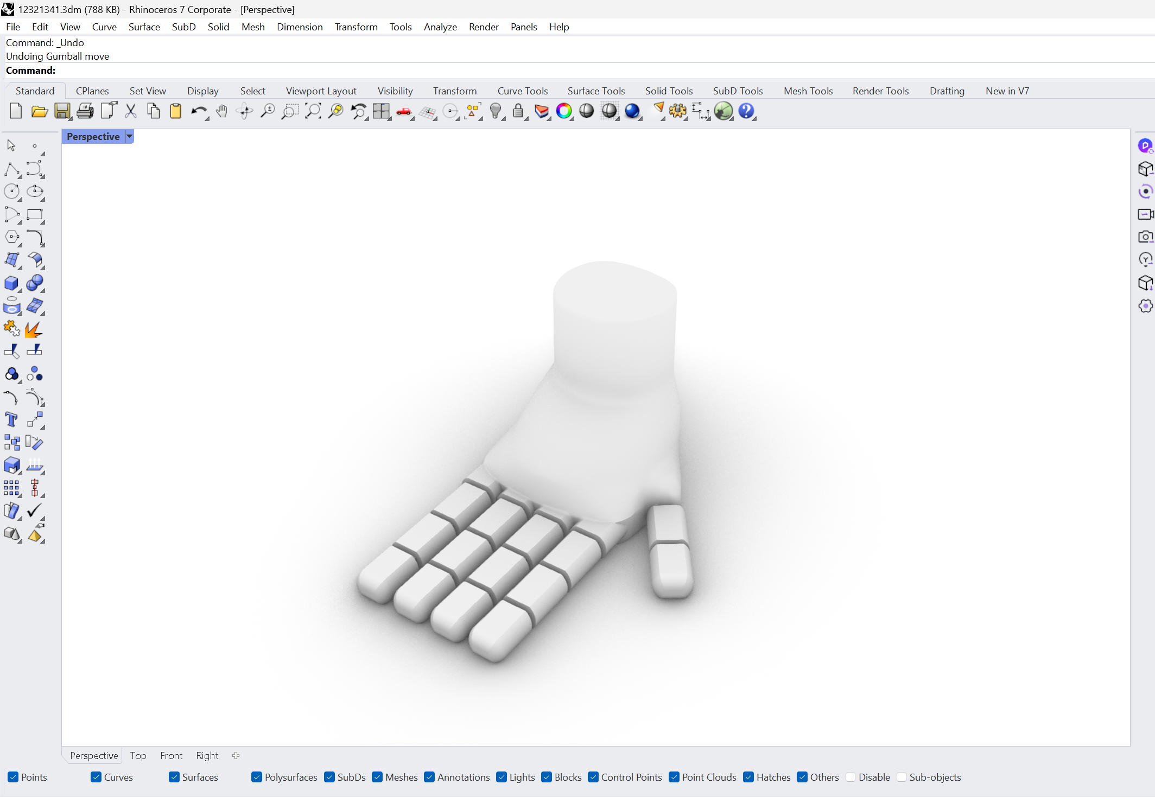Screen dimensions: 1155x797
Task: Add a new viewport tab
Action: (236, 755)
